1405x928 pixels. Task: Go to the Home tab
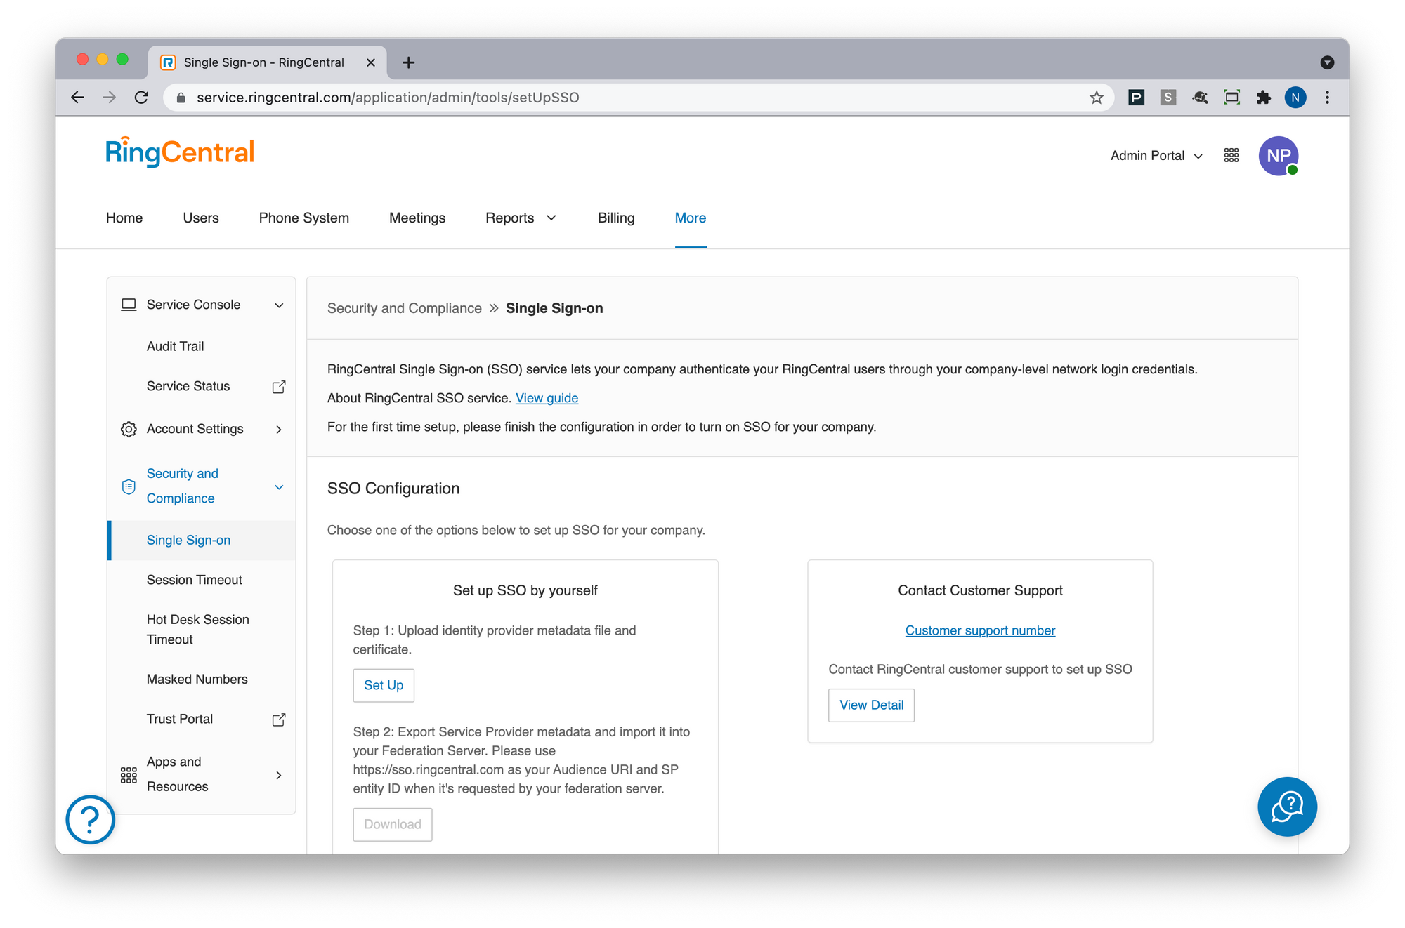124,218
